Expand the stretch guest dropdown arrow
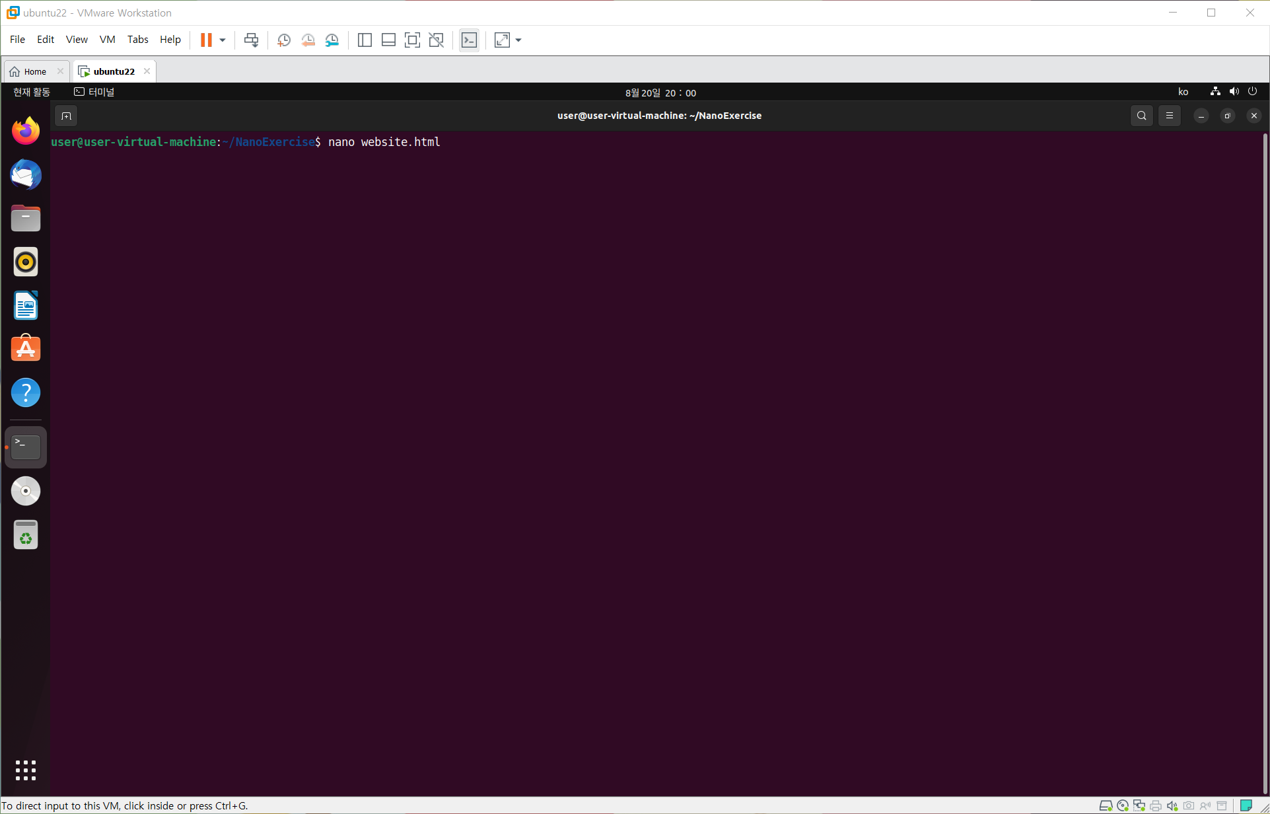Viewport: 1270px width, 814px height. 518,40
